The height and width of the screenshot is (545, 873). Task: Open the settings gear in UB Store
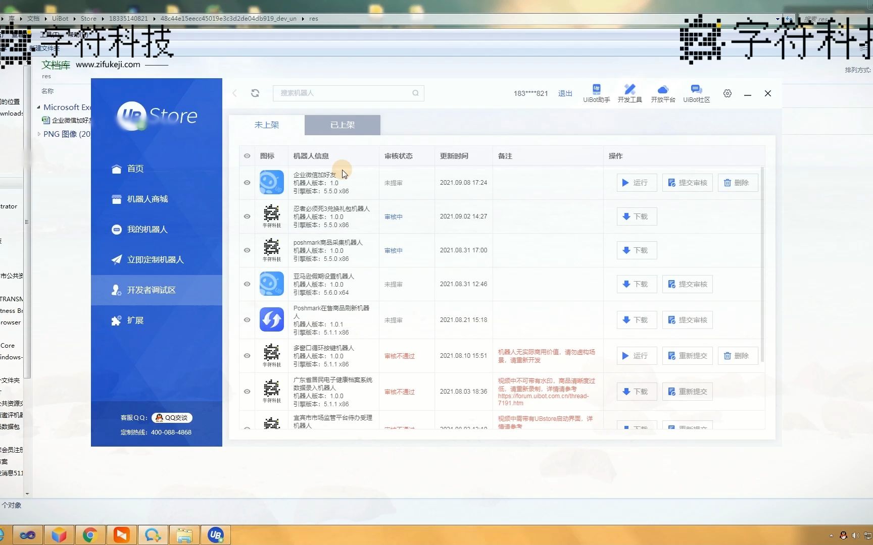tap(727, 93)
